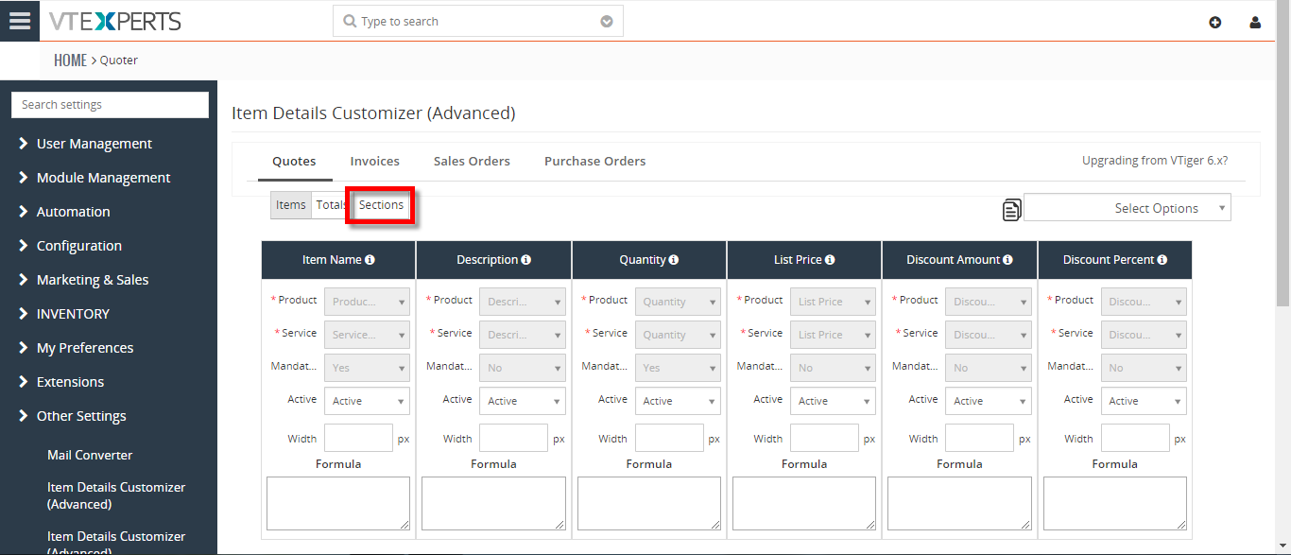1291x555 pixels.
Task: Open Item Name Active dropdown
Action: pos(367,401)
